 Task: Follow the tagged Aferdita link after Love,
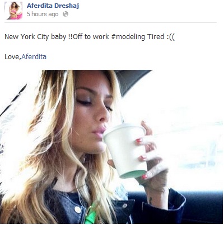click(34, 56)
